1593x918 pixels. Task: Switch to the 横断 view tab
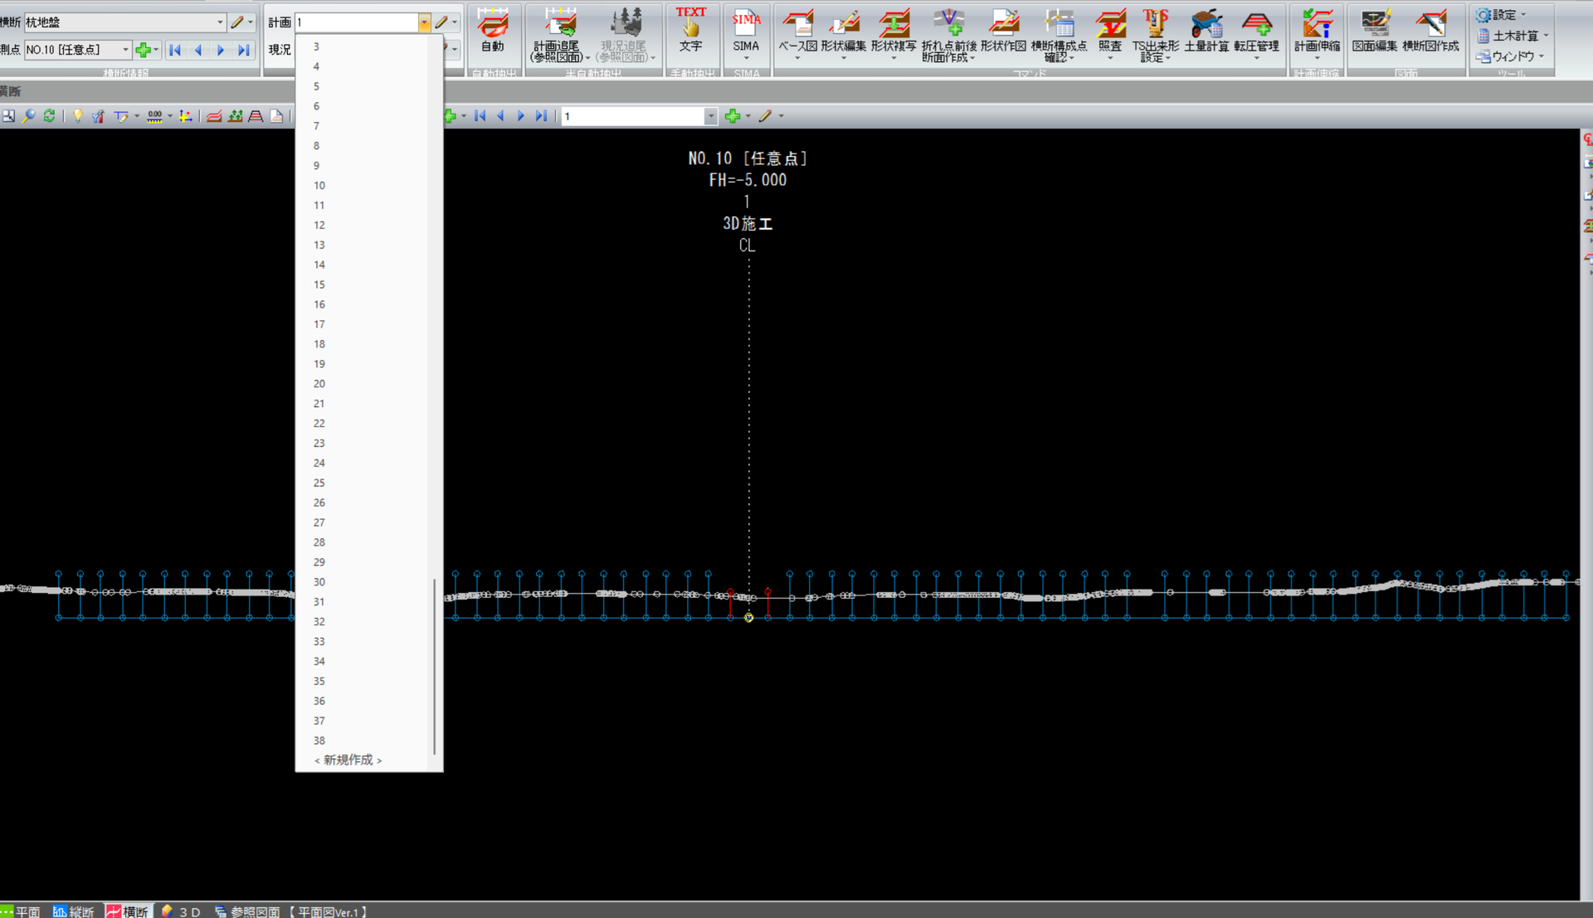click(x=128, y=911)
